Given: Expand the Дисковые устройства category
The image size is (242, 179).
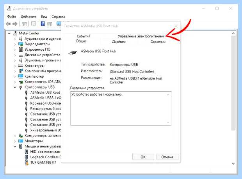Looking at the screenshot, I should coord(15,55).
